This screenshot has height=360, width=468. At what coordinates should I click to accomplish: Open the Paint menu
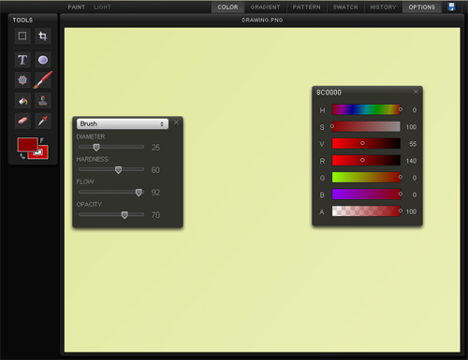(x=77, y=7)
